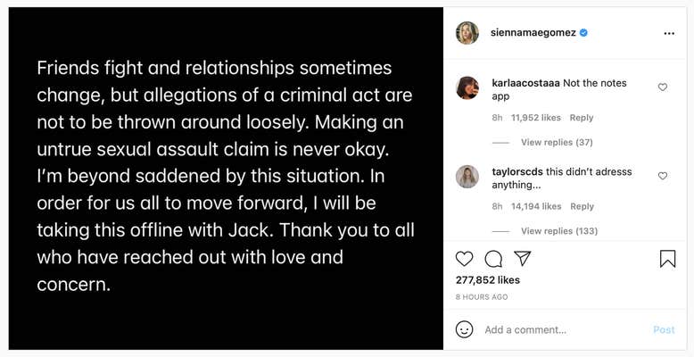Expand View replies (133)
This screenshot has height=357, width=694.
click(559, 231)
